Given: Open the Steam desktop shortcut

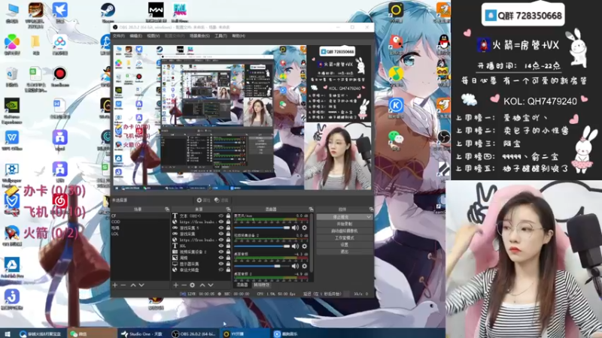Looking at the screenshot, I should pyautogui.click(x=108, y=12).
